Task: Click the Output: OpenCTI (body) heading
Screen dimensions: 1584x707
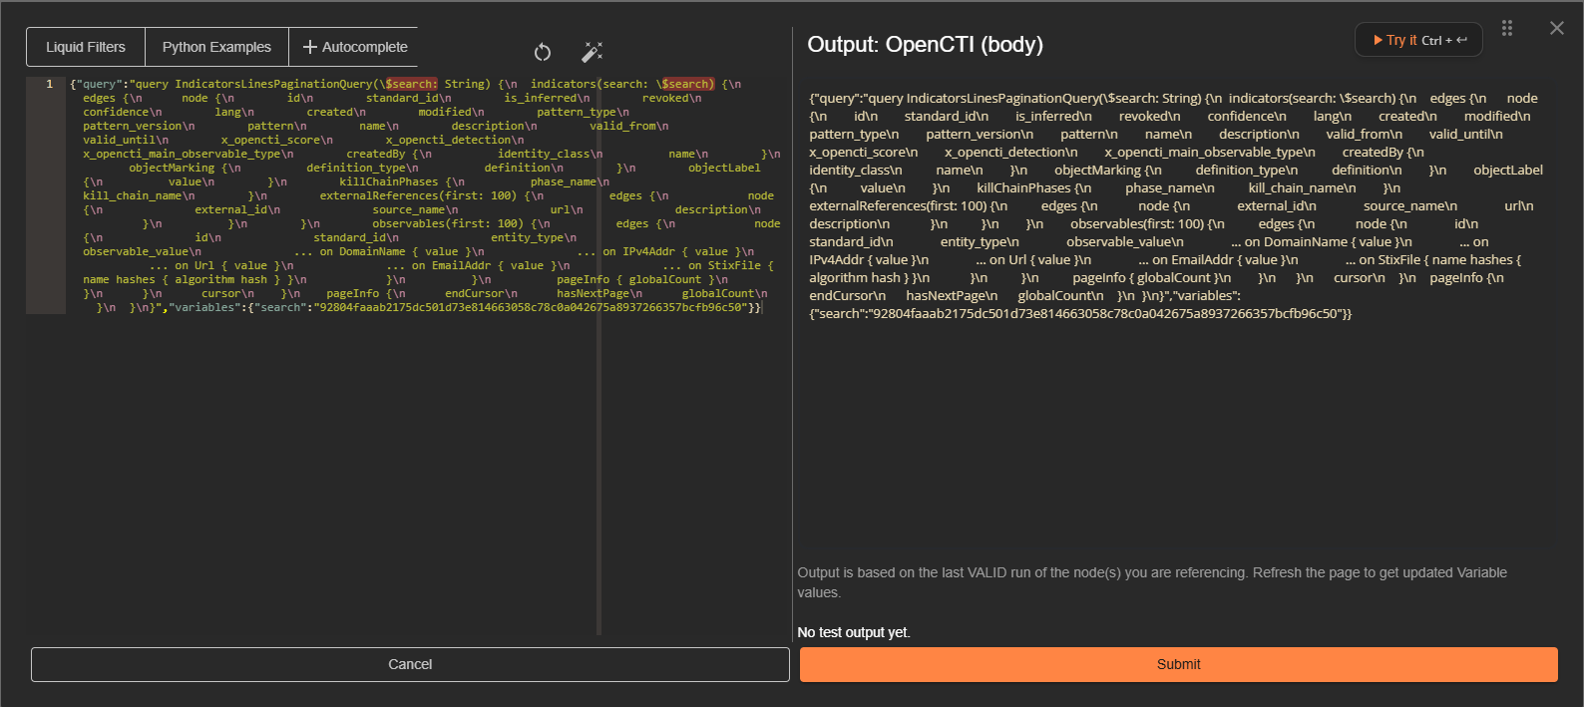Action: 925,45
